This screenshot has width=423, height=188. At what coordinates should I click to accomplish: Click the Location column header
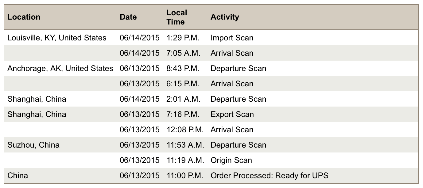tap(24, 17)
